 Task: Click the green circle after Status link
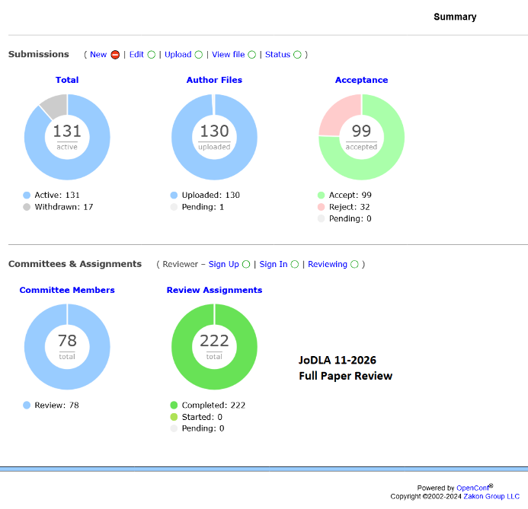(297, 55)
